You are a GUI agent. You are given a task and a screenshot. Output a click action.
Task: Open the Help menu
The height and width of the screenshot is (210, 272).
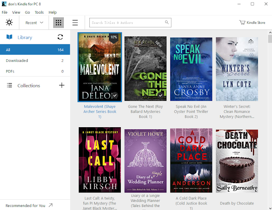click(52, 12)
